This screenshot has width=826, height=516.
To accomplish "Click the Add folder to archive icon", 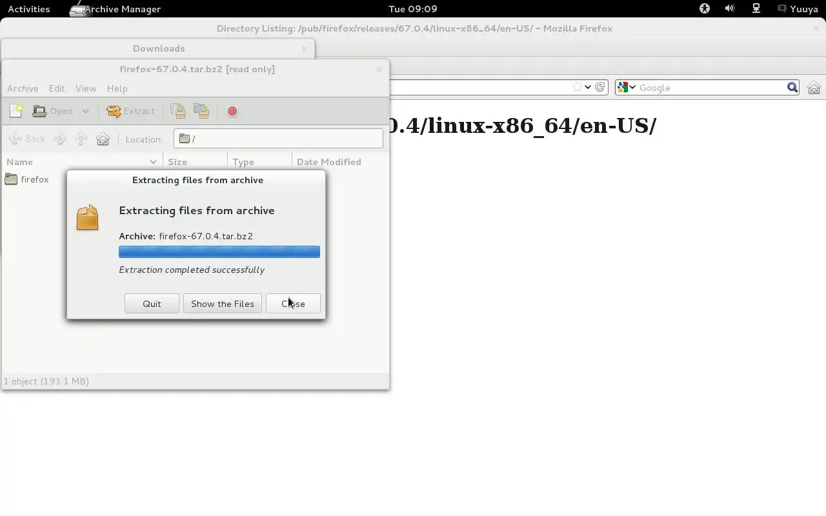I will click(x=201, y=111).
